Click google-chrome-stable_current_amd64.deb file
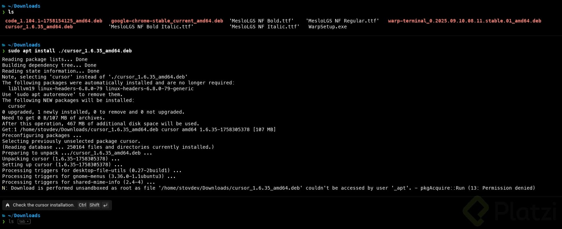Viewport: 562px width, 229px height. coord(167,21)
